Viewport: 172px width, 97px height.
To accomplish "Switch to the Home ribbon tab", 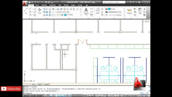I will pos(31,5).
